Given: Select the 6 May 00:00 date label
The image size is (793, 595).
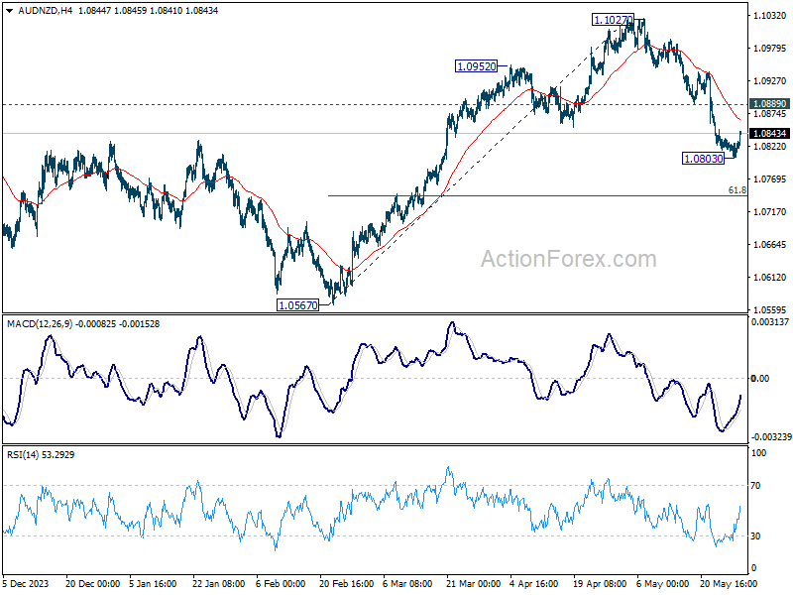Looking at the screenshot, I should 662,583.
